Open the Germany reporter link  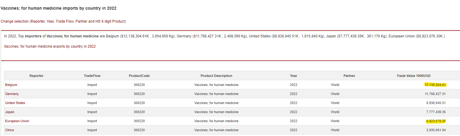[12, 94]
